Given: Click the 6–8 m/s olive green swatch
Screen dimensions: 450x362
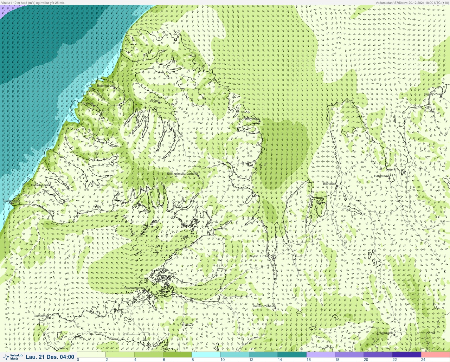Looking at the screenshot, I should tap(178, 355).
